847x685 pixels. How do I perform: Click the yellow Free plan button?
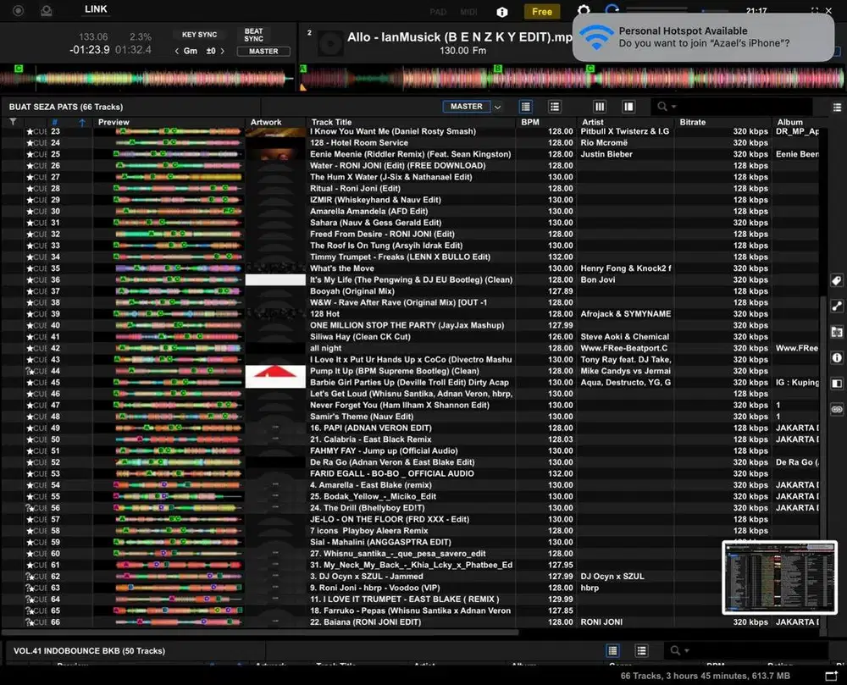click(542, 12)
